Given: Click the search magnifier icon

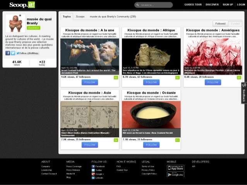Looking at the screenshot, I should pyautogui.click(x=138, y=5).
